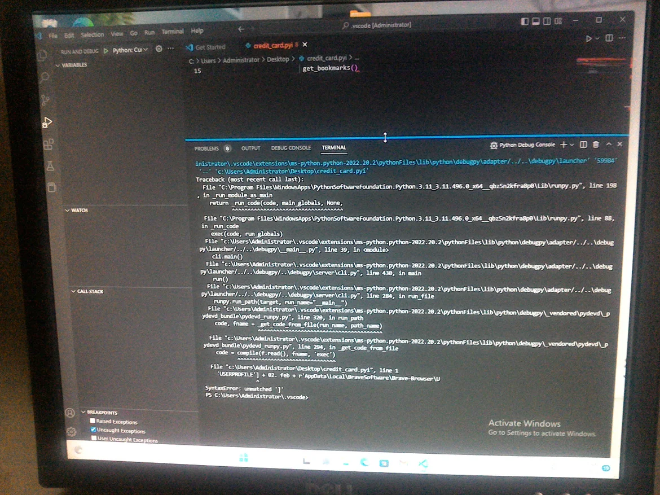Open launch.json with the gear icon
This screenshot has width=660, height=495.
point(159,50)
